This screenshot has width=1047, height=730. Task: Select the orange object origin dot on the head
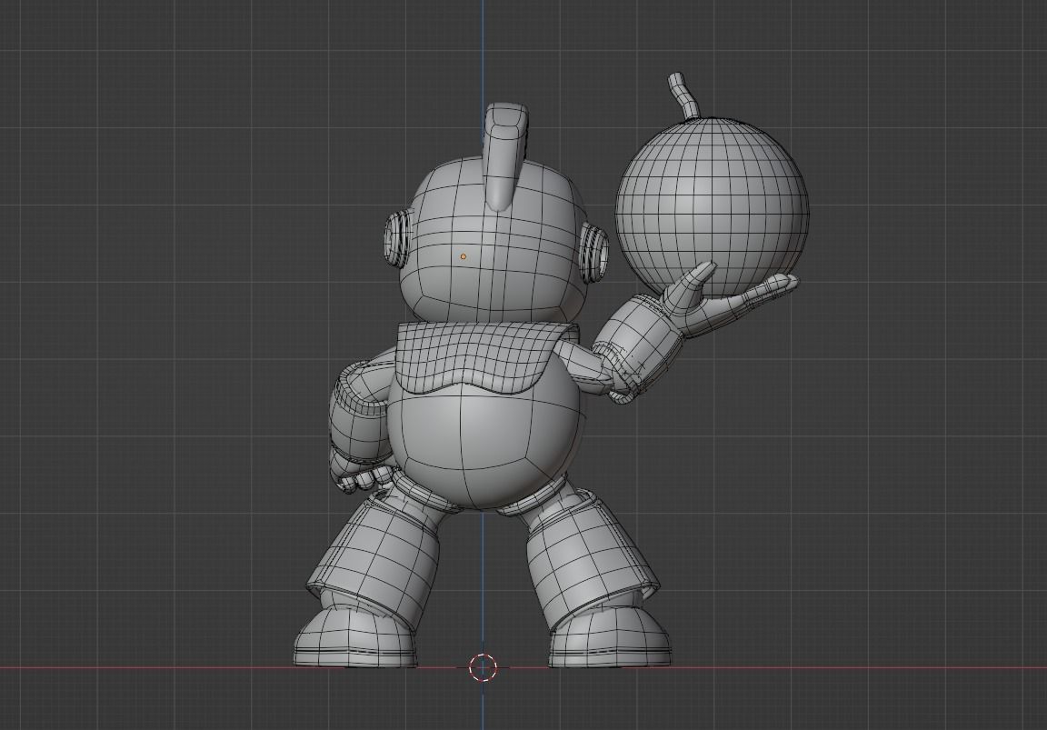[x=463, y=256]
